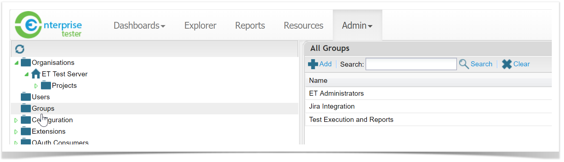Screen dimensions: 564x162
Task: Click in the group Search text field
Action: (411, 64)
